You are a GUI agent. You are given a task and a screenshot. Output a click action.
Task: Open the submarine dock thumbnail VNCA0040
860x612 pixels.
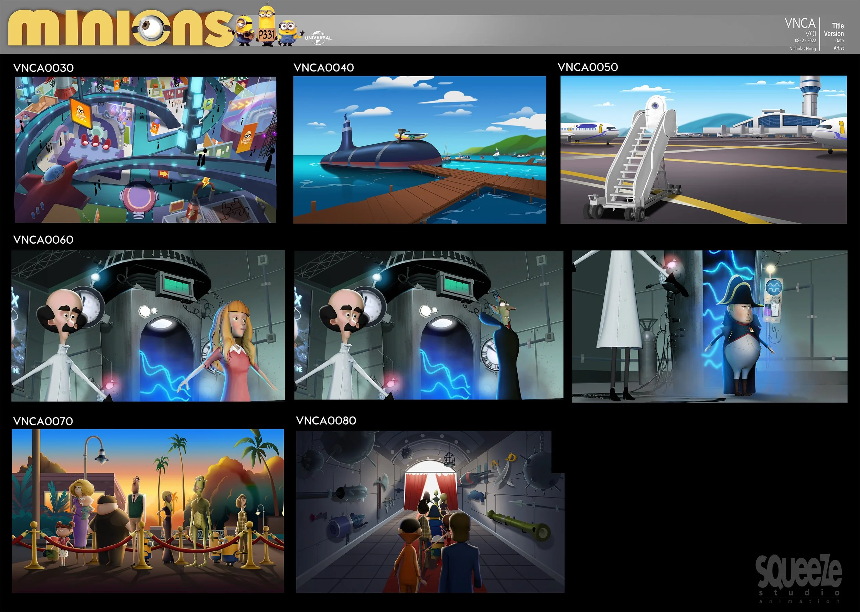(419, 149)
